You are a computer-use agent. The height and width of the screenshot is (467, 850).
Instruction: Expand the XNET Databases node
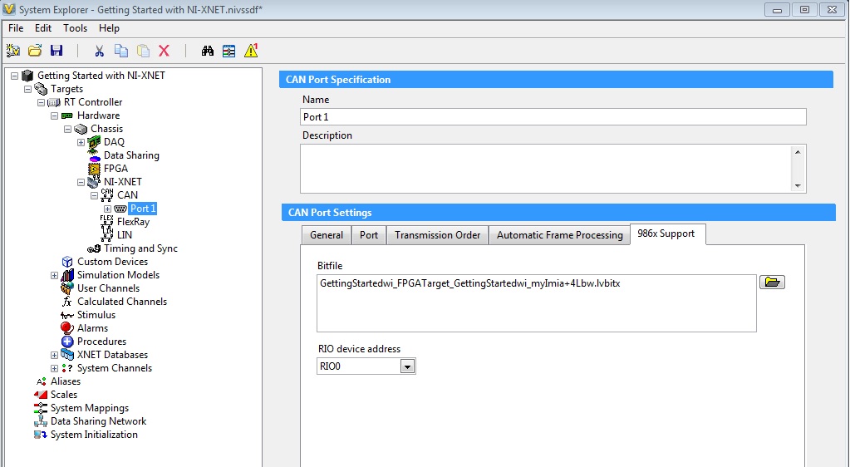click(x=54, y=356)
